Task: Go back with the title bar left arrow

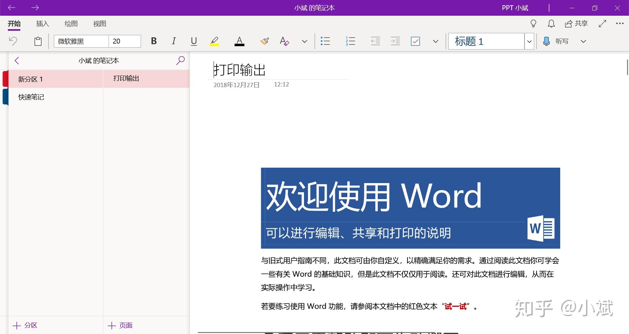Action: [12, 8]
